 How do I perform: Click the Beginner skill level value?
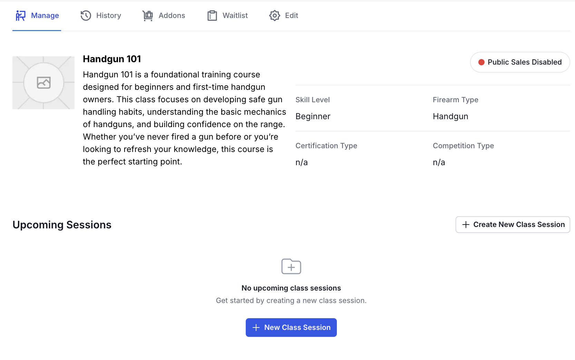313,116
